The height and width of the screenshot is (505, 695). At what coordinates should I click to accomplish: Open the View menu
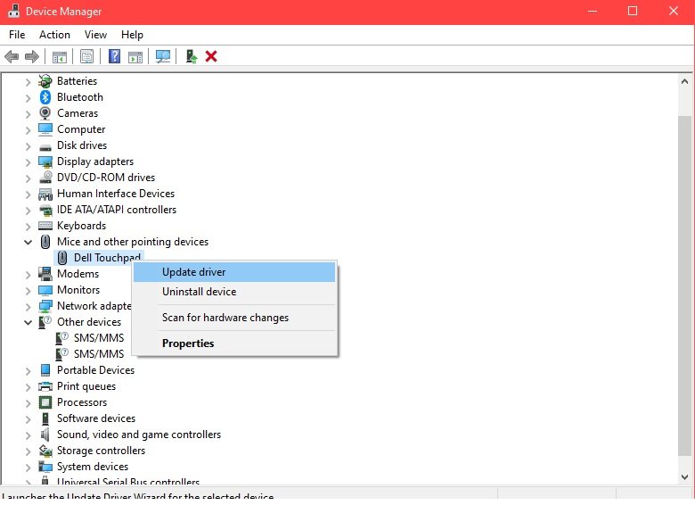click(95, 35)
